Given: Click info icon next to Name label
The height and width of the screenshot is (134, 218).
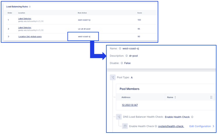Looking at the screenshot, I should 120,48.
